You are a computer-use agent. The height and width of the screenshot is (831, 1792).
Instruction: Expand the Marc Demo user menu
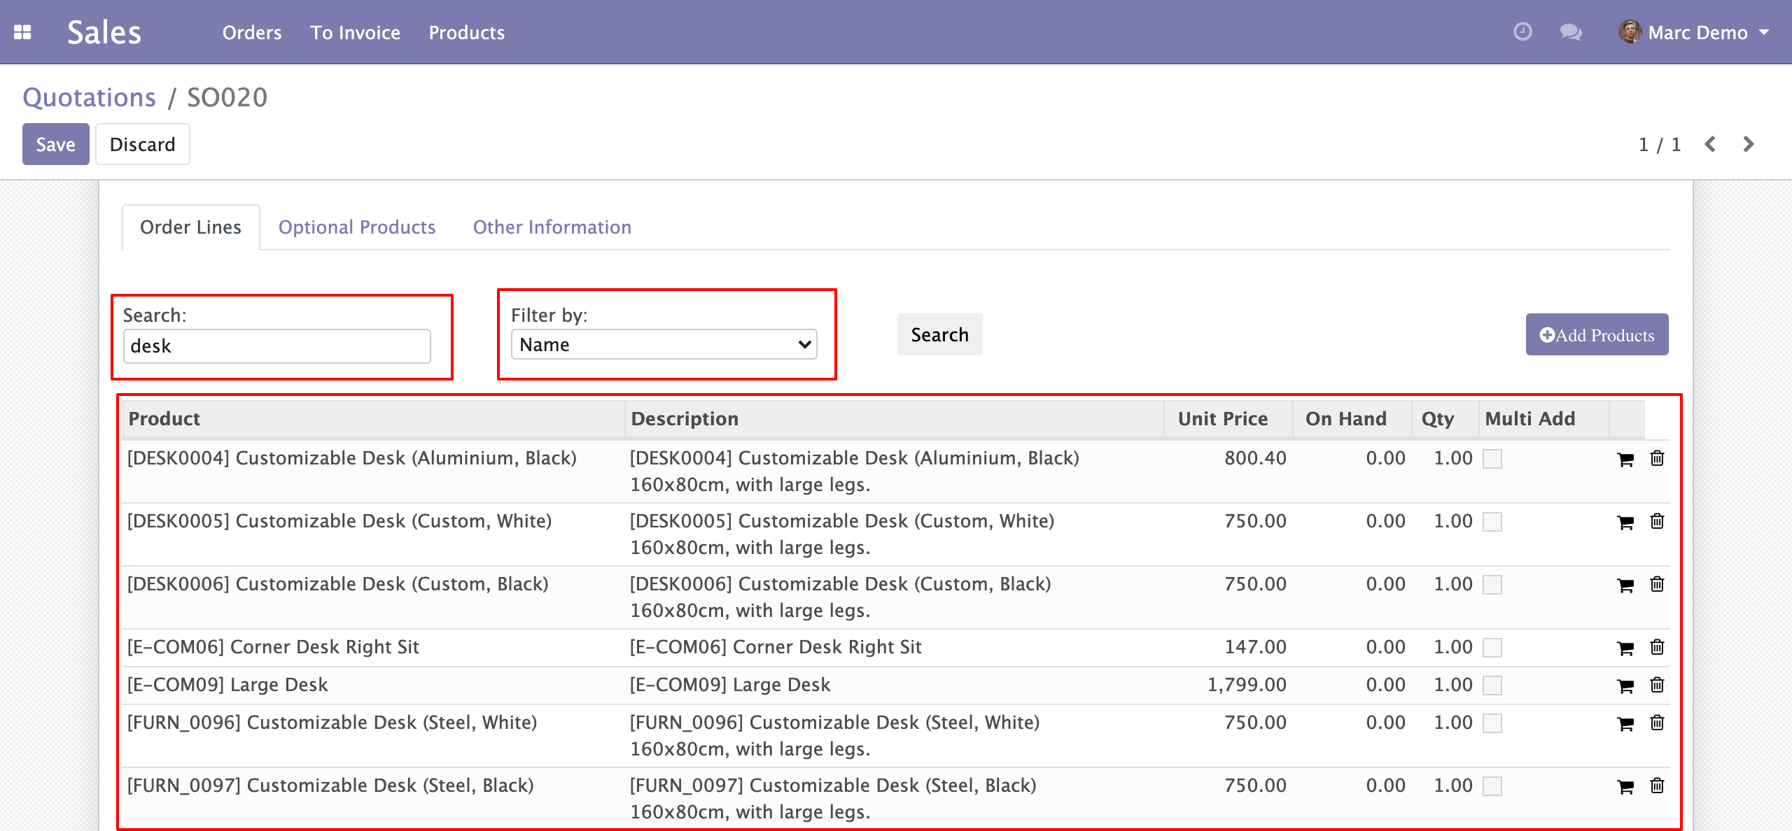1697,32
